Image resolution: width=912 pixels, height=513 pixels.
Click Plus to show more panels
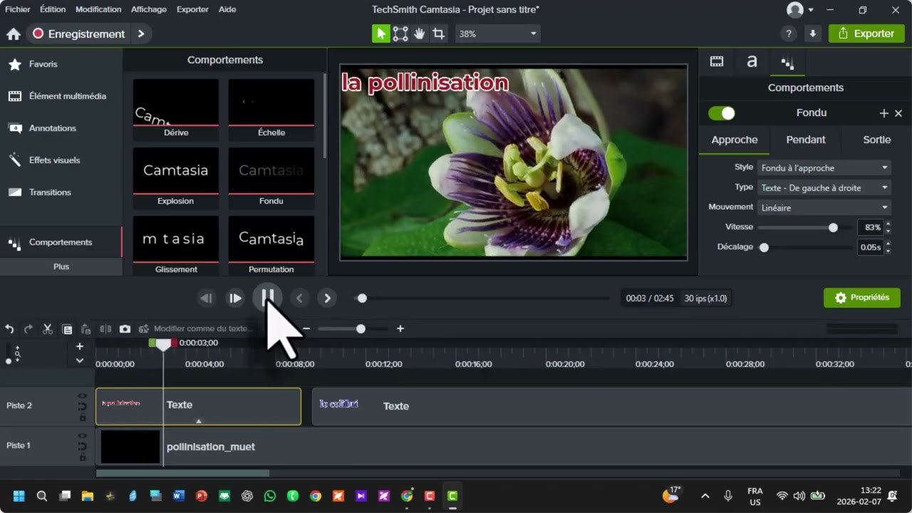pyautogui.click(x=61, y=266)
